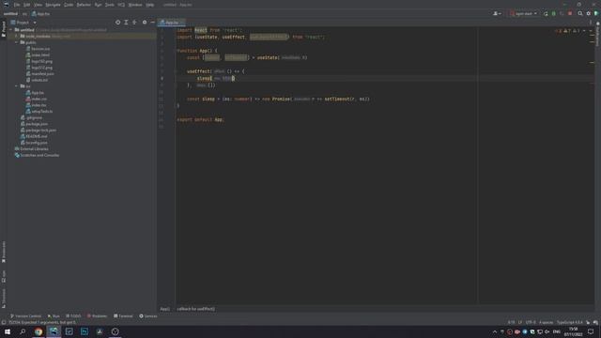
Task: Open IDE settings gear in top toolbar
Action: click(x=589, y=13)
